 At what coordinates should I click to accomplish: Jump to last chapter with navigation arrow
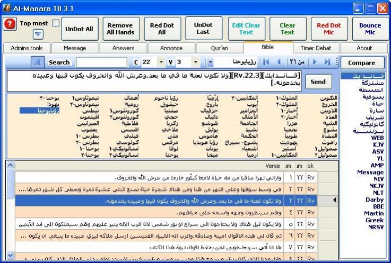(327, 62)
